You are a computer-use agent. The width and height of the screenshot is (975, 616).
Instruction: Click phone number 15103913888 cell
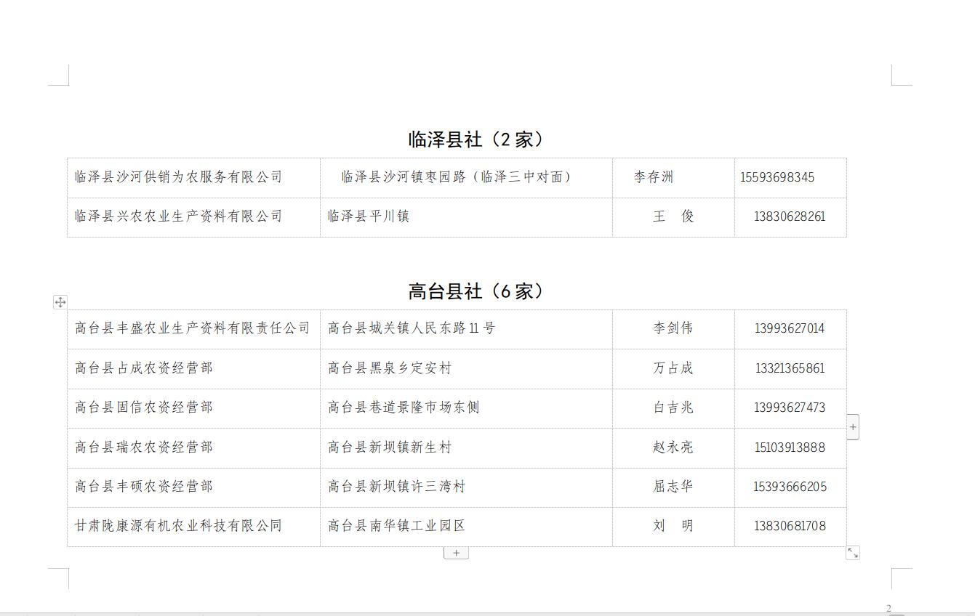pos(790,447)
